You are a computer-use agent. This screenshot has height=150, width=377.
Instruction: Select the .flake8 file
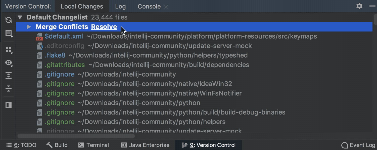point(55,55)
